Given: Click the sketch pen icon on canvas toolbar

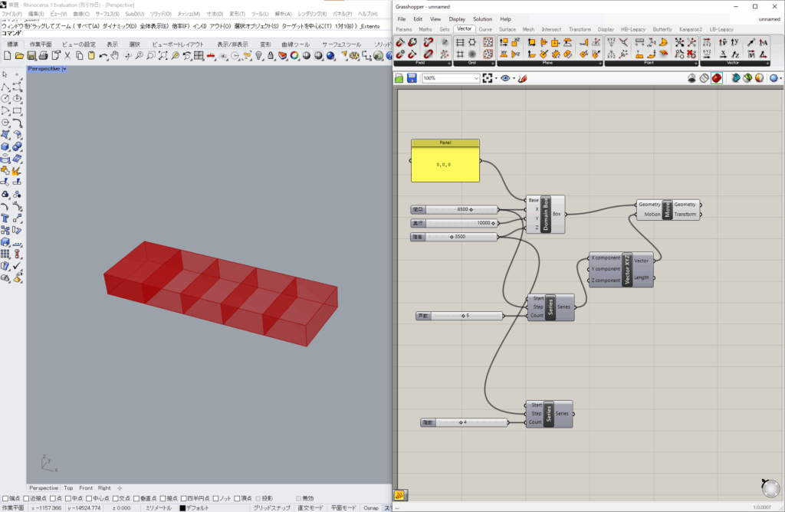Looking at the screenshot, I should click(x=523, y=78).
